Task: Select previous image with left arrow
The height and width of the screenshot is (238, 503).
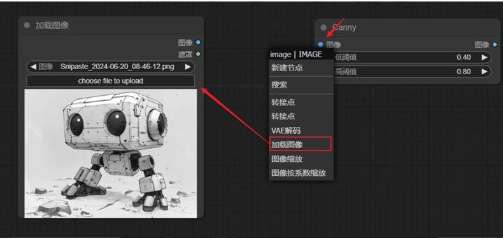Action: [33, 67]
